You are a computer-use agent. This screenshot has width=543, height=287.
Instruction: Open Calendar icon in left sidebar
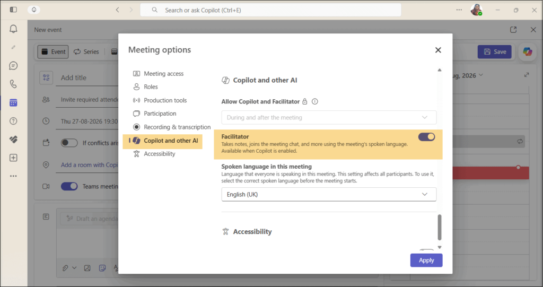13,102
